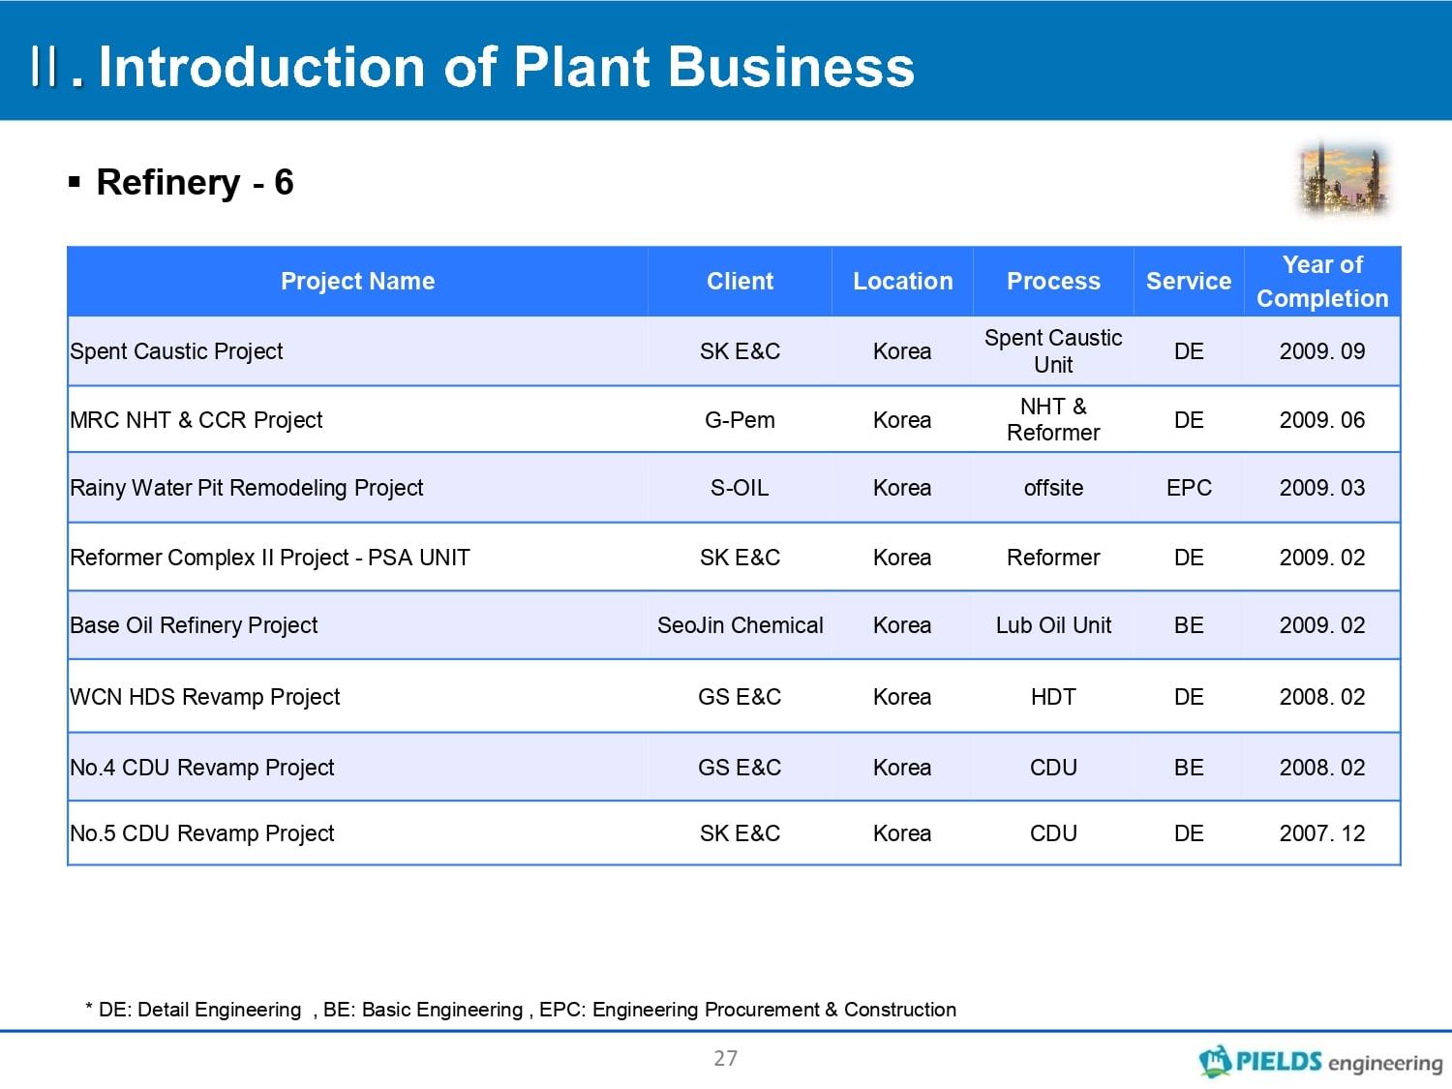Click page number 27

tap(726, 1058)
